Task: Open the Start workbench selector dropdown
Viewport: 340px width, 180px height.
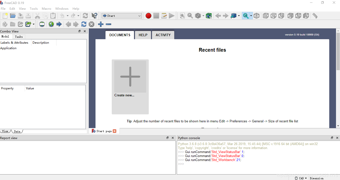Action: pos(122,16)
